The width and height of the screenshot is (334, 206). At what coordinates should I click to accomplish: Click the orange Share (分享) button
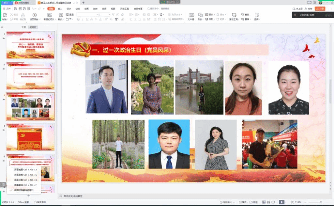coord(321,9)
